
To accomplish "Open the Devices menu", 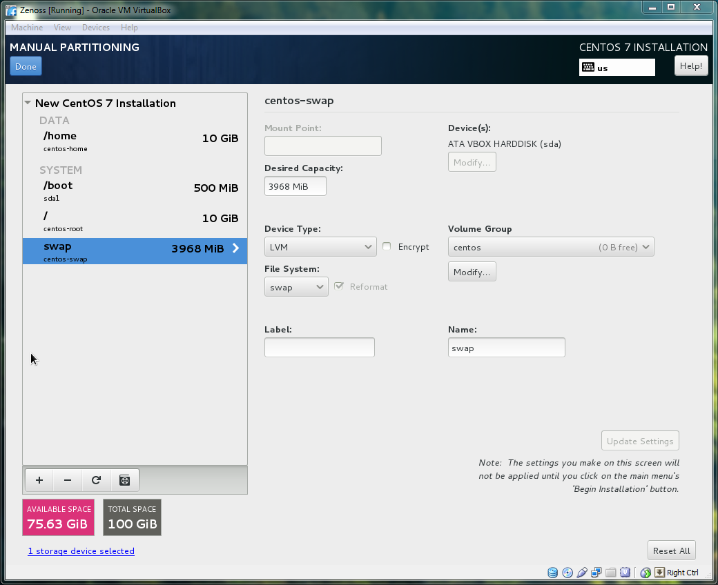I will tap(95, 28).
